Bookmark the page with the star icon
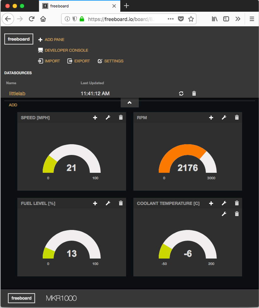259x308 pixels. point(191,19)
